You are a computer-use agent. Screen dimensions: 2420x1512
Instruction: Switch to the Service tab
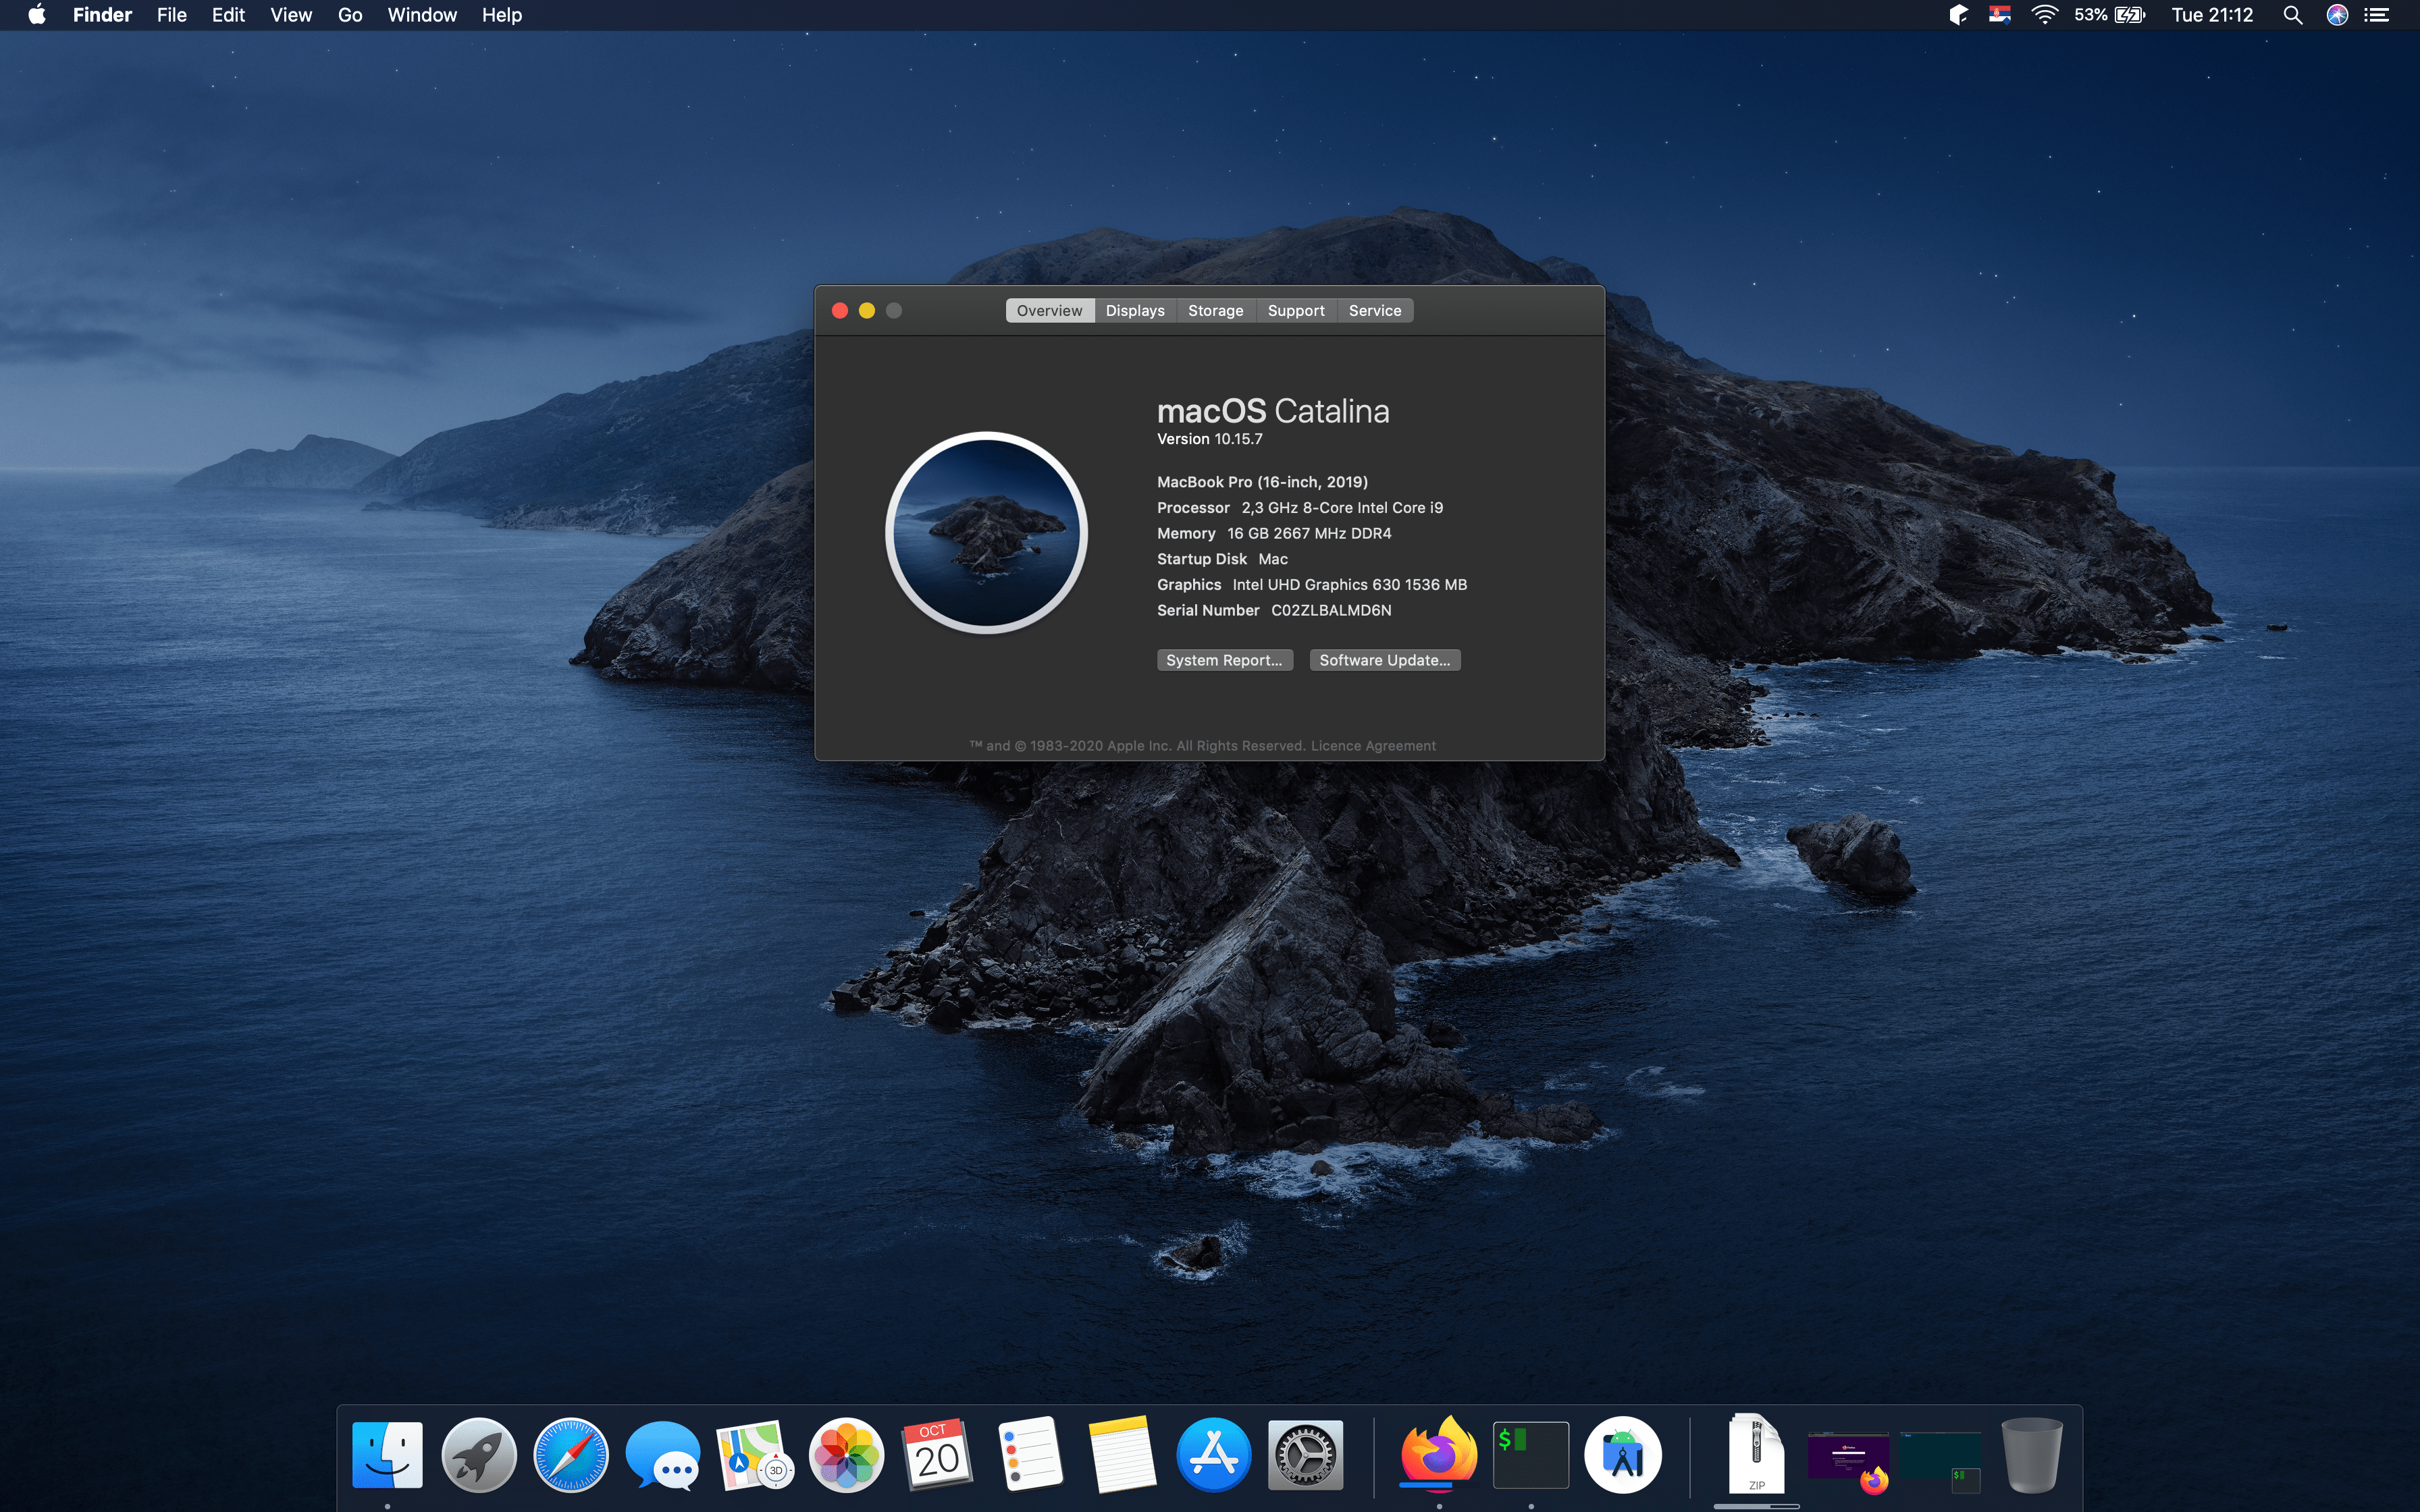1375,311
